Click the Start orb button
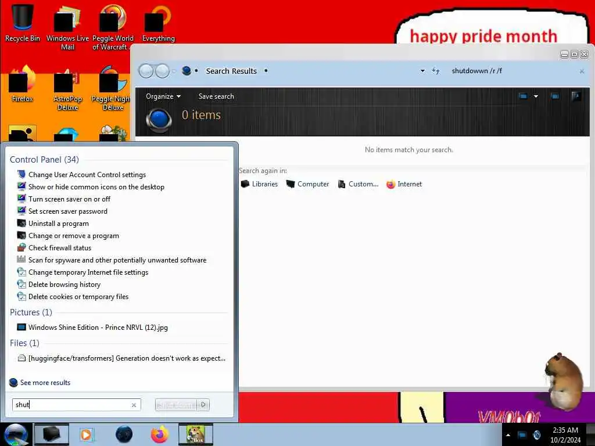Screen dimensions: 595x446 pos(16,434)
